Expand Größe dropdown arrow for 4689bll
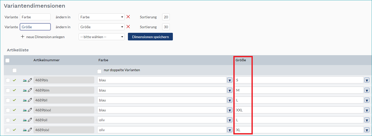372x136 pixels. [x=367, y=100]
